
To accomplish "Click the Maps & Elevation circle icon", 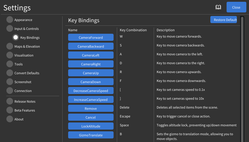I will click(x=10, y=46).
